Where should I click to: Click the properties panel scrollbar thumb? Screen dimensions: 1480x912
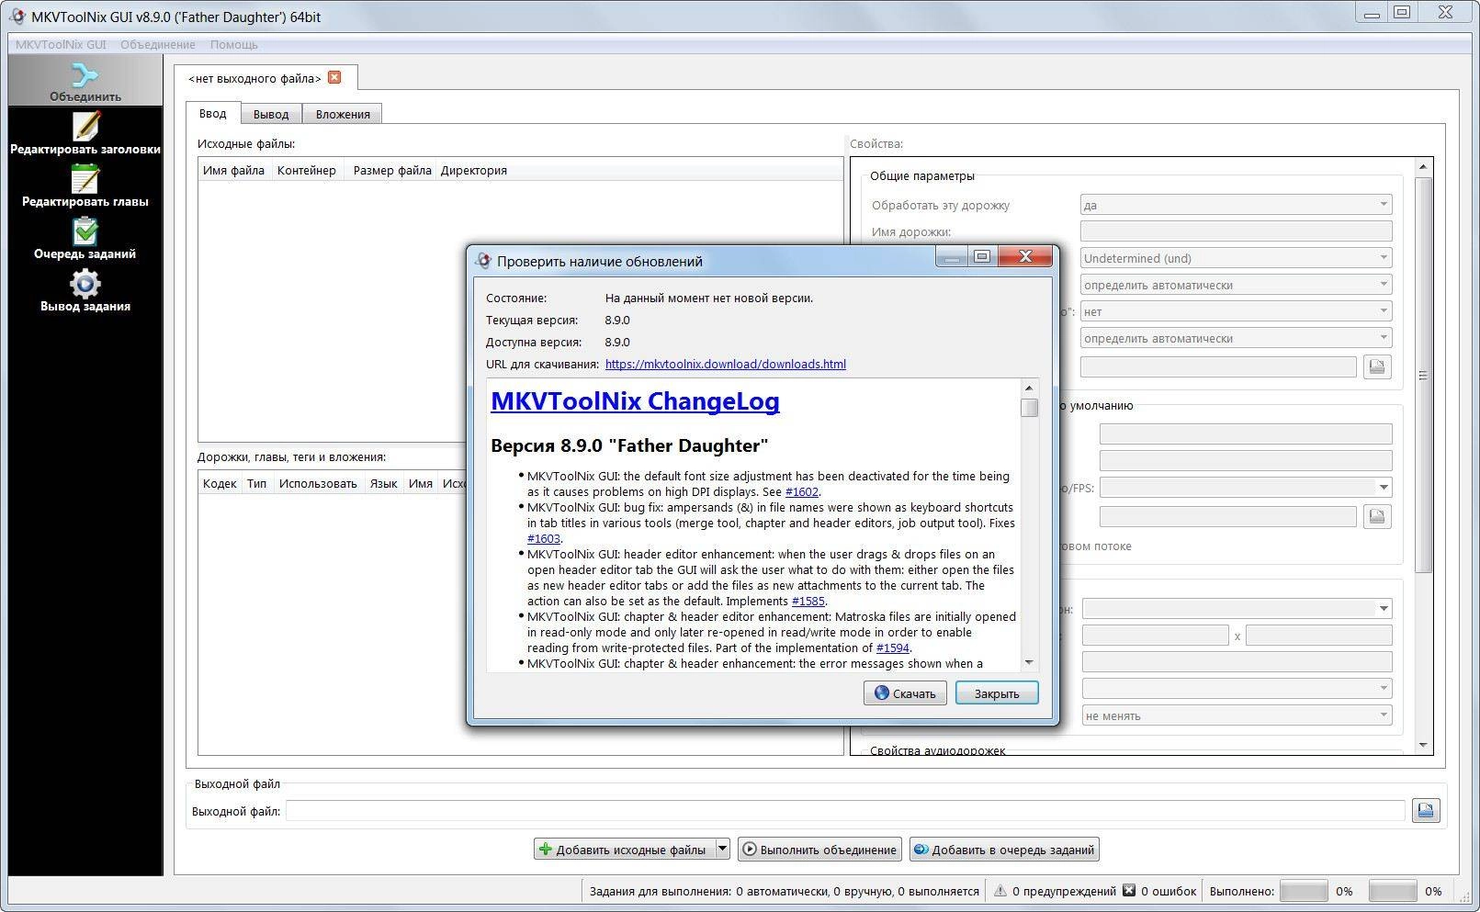coord(1423,375)
